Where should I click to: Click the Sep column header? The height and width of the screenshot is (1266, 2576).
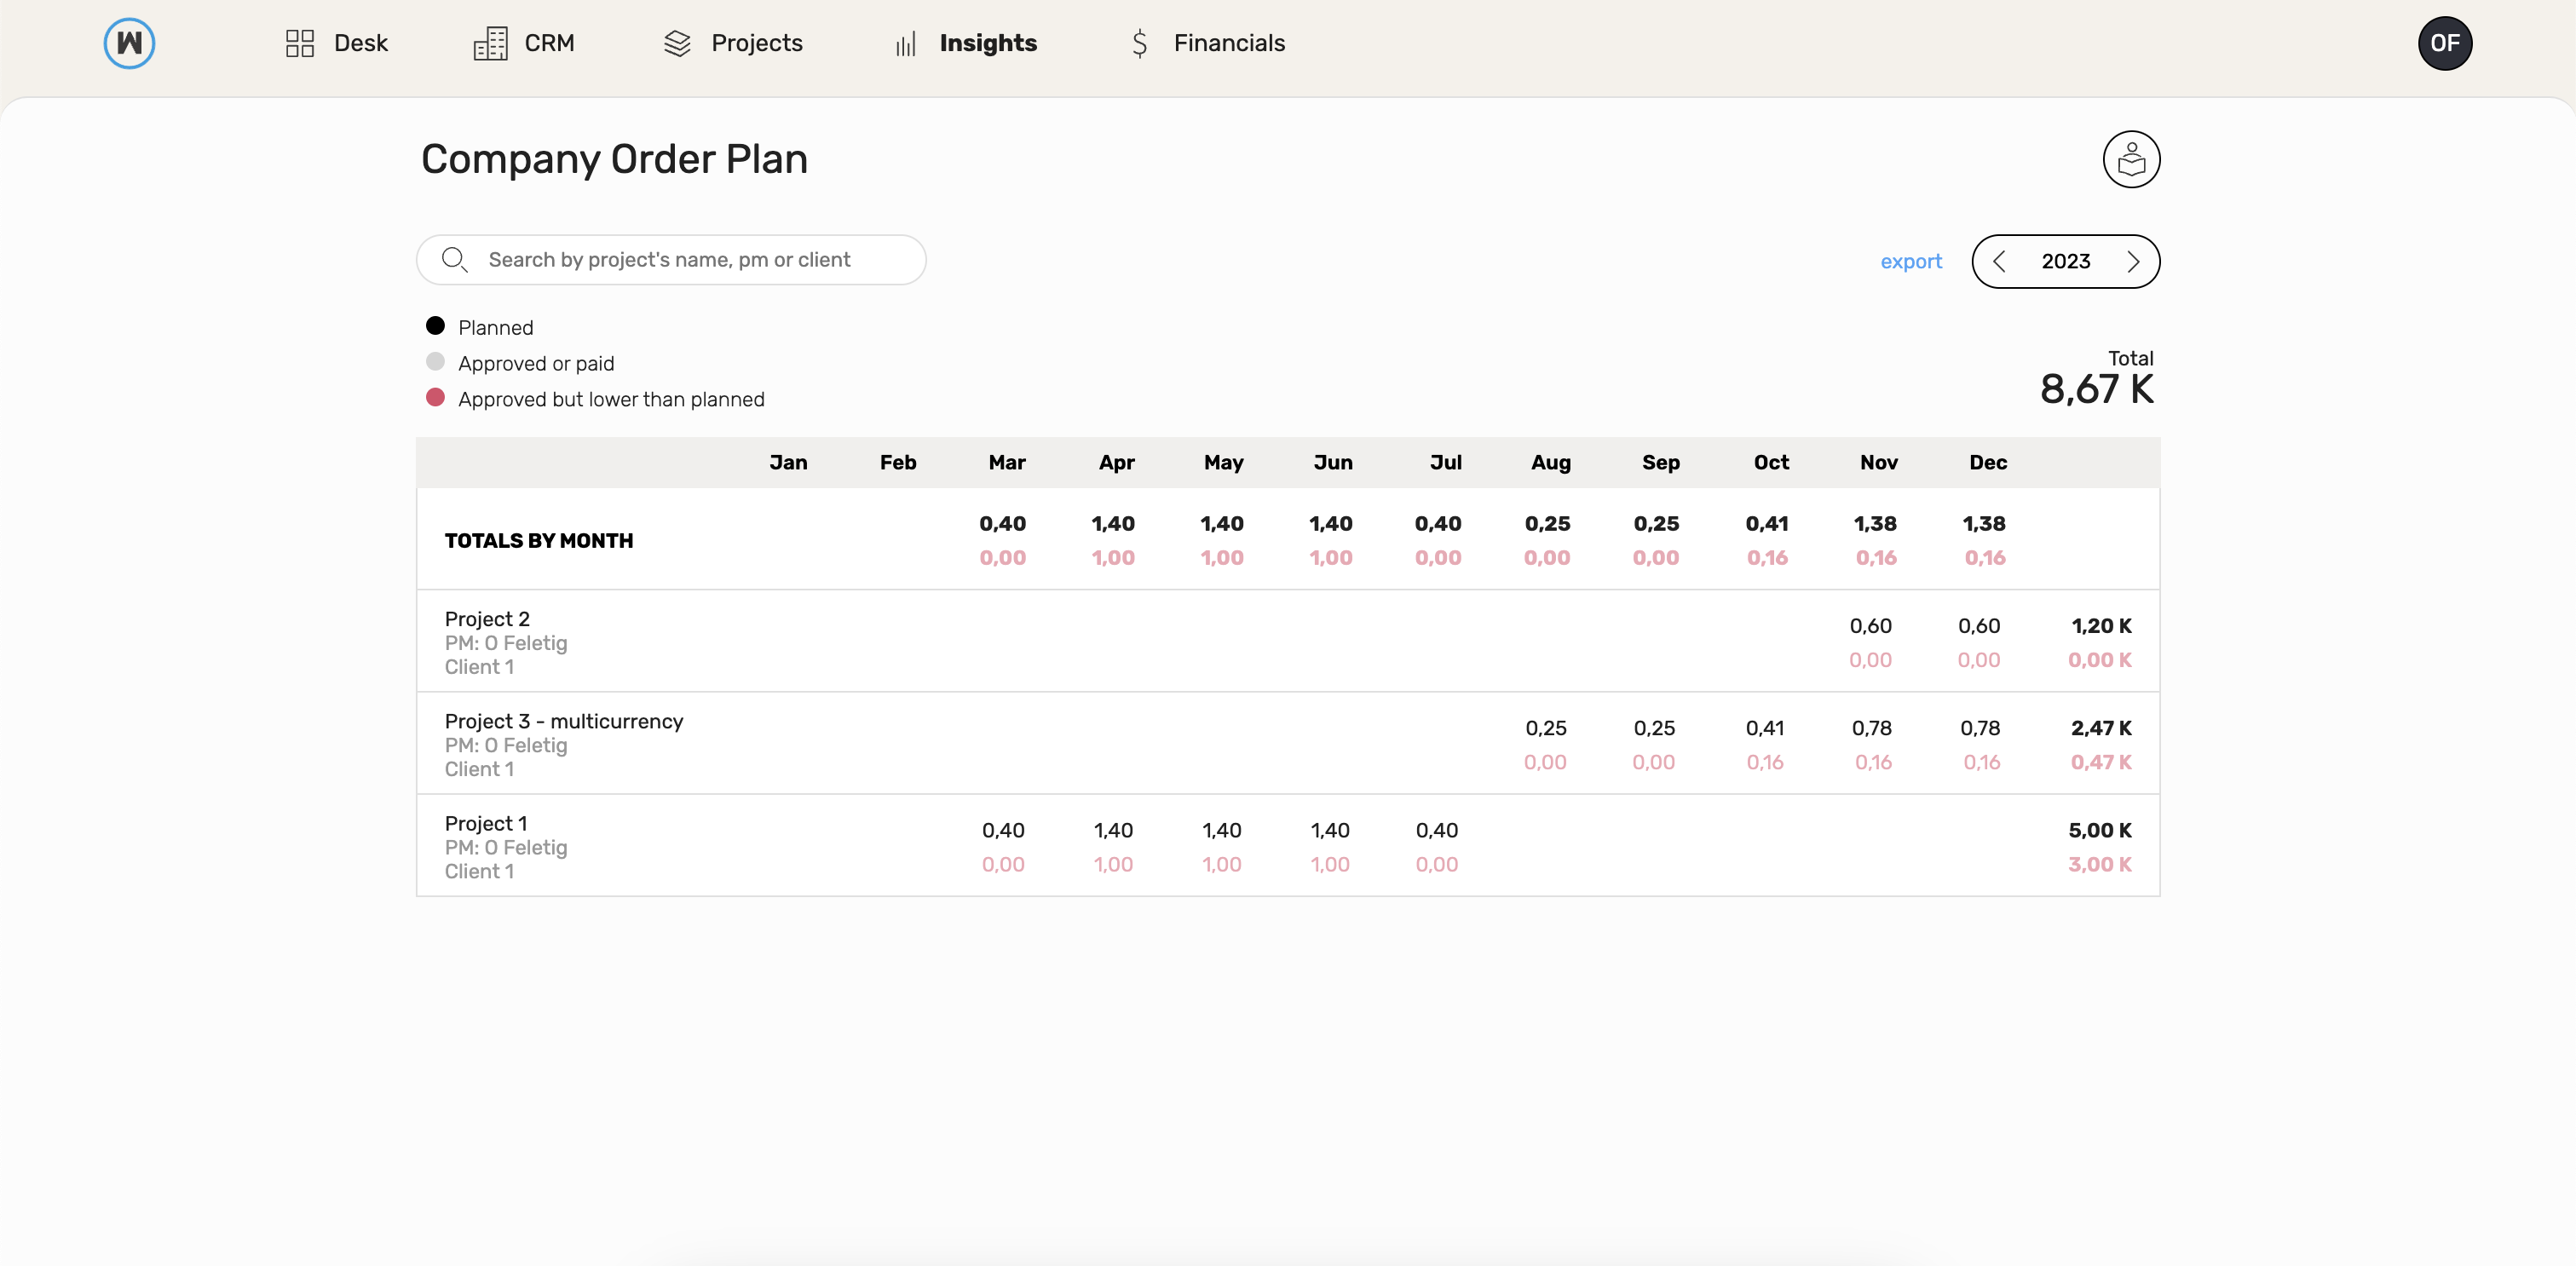(1661, 462)
